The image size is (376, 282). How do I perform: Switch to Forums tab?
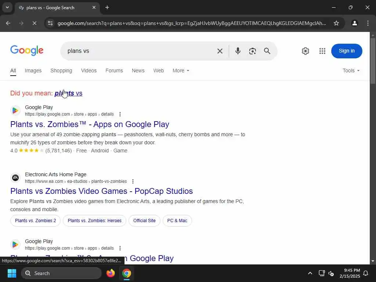point(114,71)
